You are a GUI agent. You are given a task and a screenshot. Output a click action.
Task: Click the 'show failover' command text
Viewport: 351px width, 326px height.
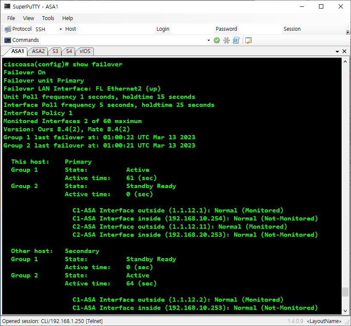click(x=97, y=65)
